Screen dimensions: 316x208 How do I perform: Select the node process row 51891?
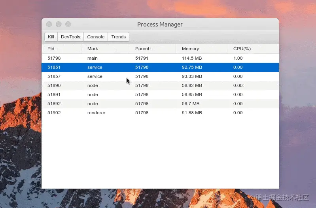pos(160,95)
